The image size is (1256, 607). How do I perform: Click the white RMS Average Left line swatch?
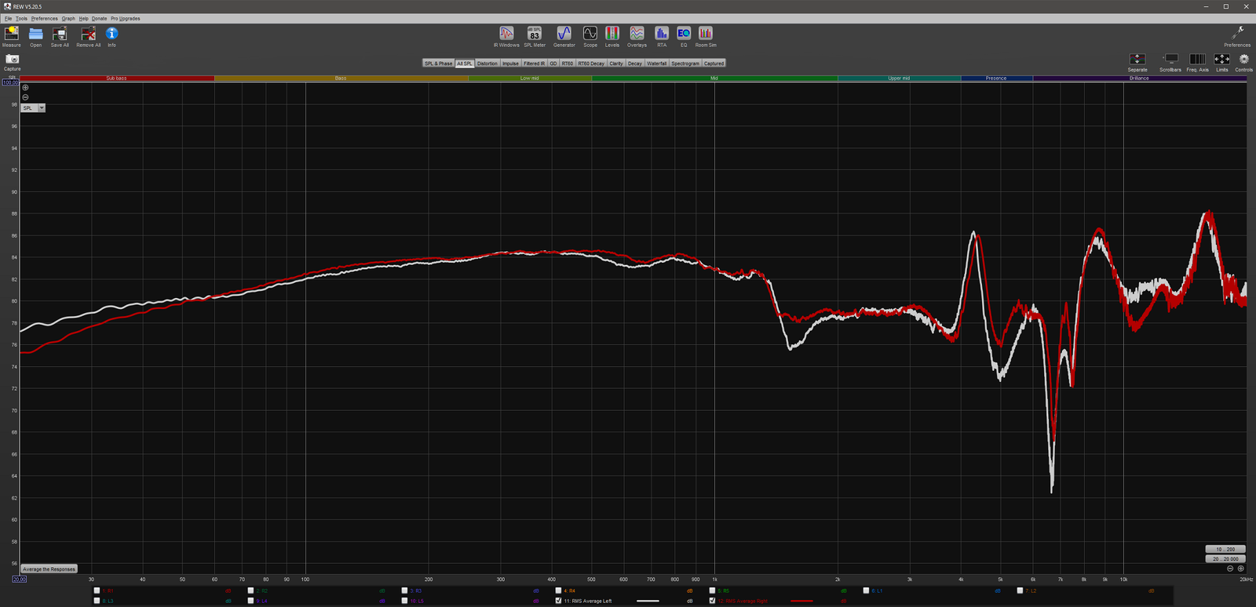coord(648,601)
